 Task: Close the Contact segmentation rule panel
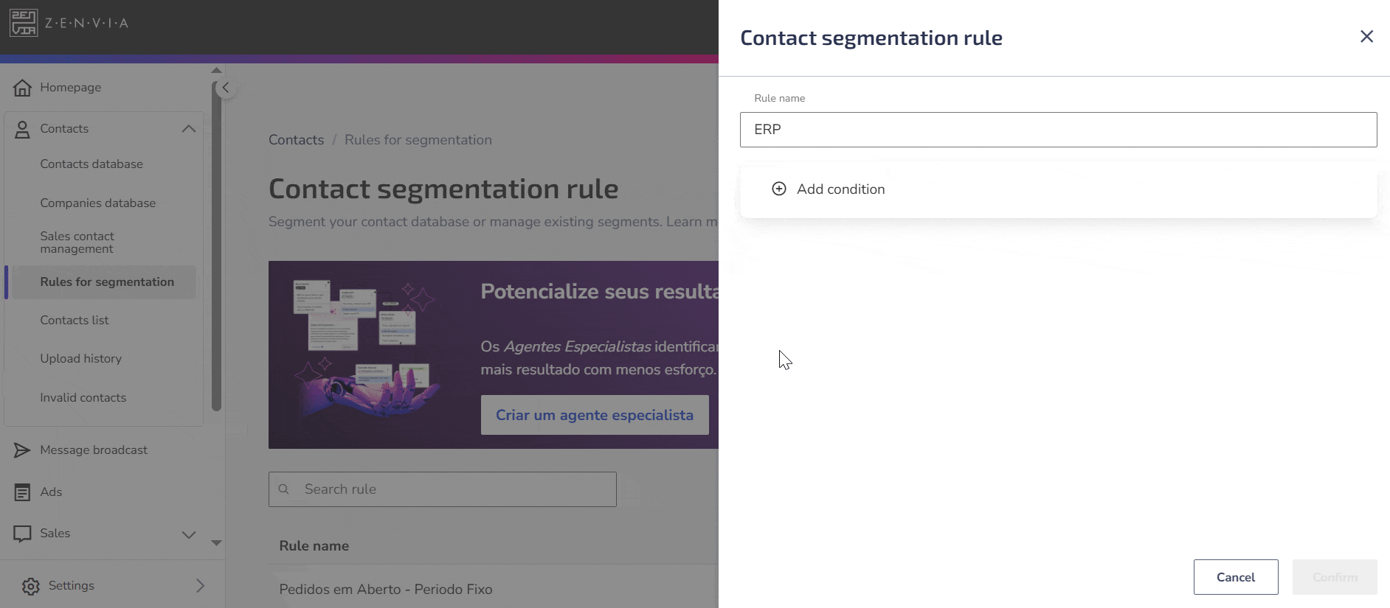point(1366,37)
